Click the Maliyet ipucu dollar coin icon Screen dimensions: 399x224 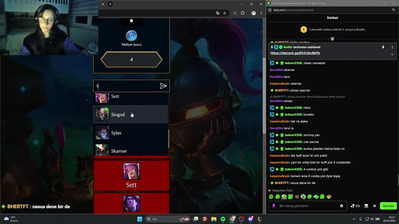coord(131,36)
